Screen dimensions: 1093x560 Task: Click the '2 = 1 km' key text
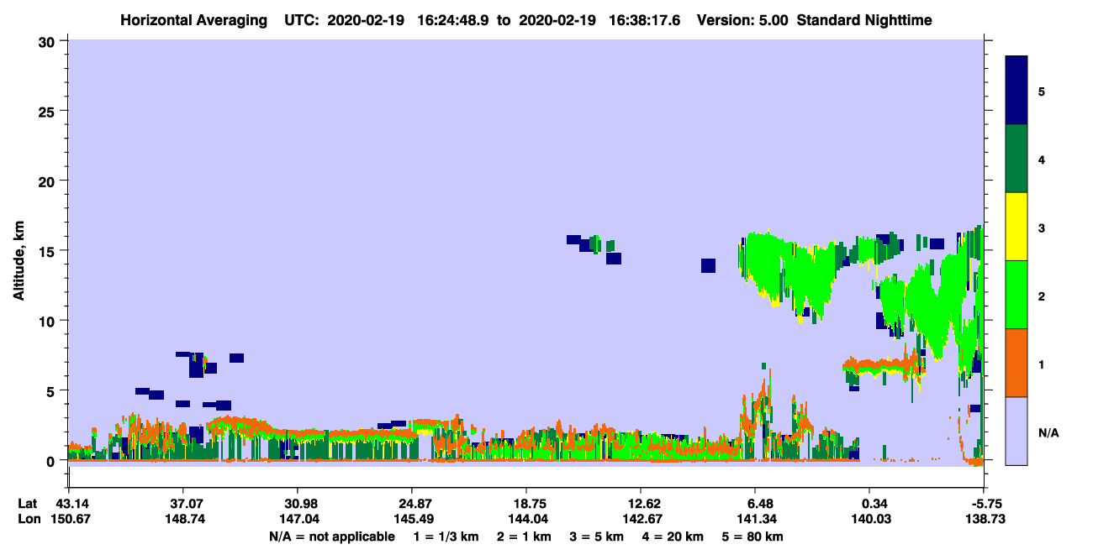[524, 536]
